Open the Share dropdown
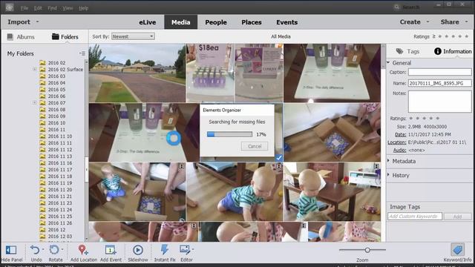Screen dimensions: 475x267 pos(453,22)
